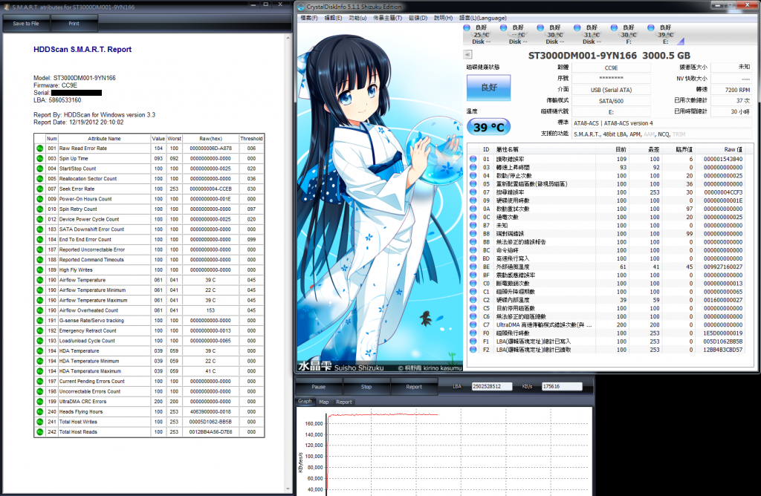
Task: Open the 佈景主題(T) theme menu
Action: coord(387,18)
